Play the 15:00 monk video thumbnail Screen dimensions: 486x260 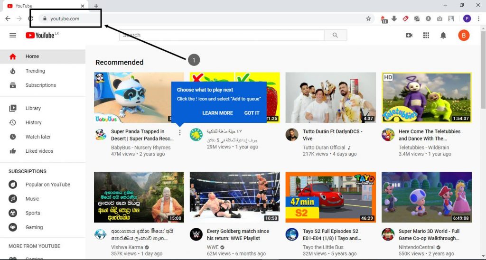coord(139,197)
